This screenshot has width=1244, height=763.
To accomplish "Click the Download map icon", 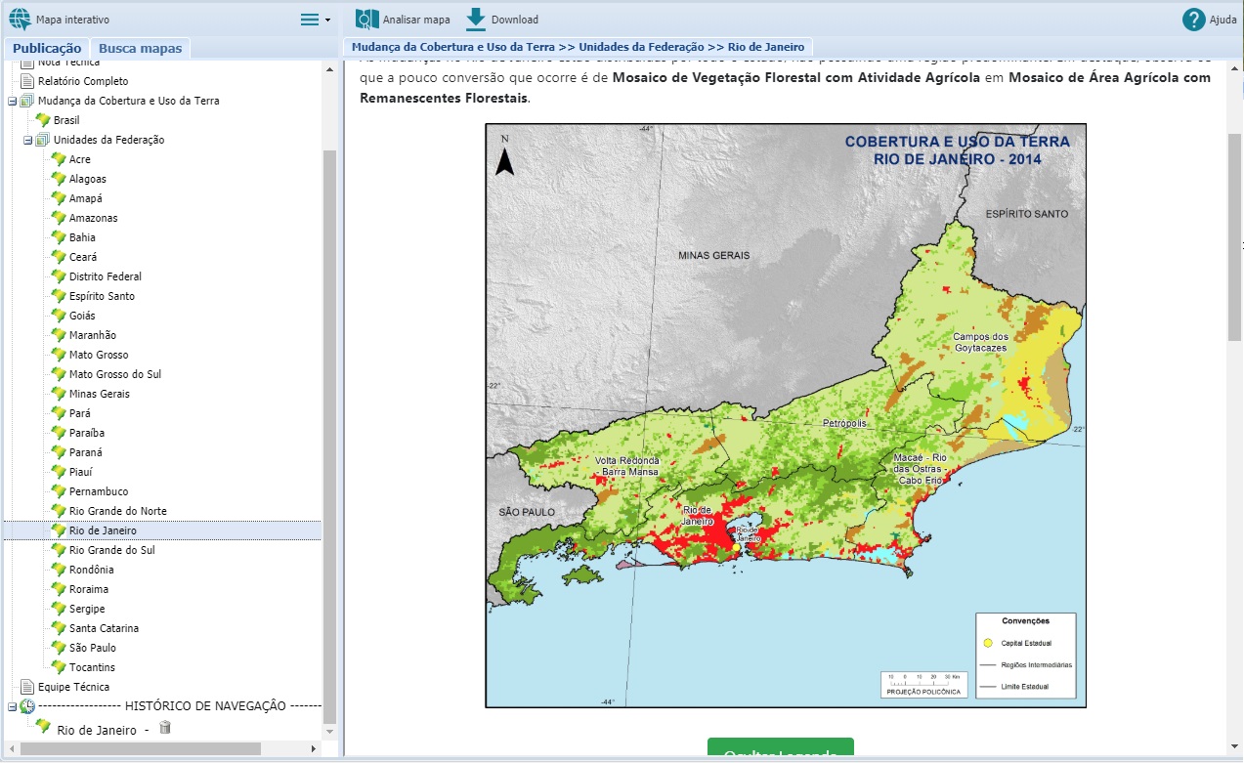I will click(x=474, y=17).
